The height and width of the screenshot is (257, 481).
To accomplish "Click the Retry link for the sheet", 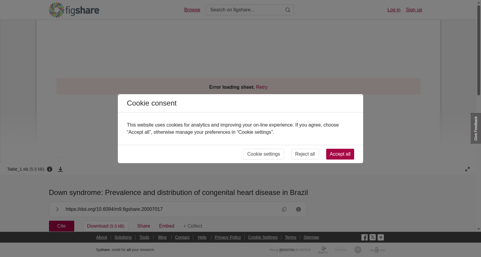I will click(262, 87).
